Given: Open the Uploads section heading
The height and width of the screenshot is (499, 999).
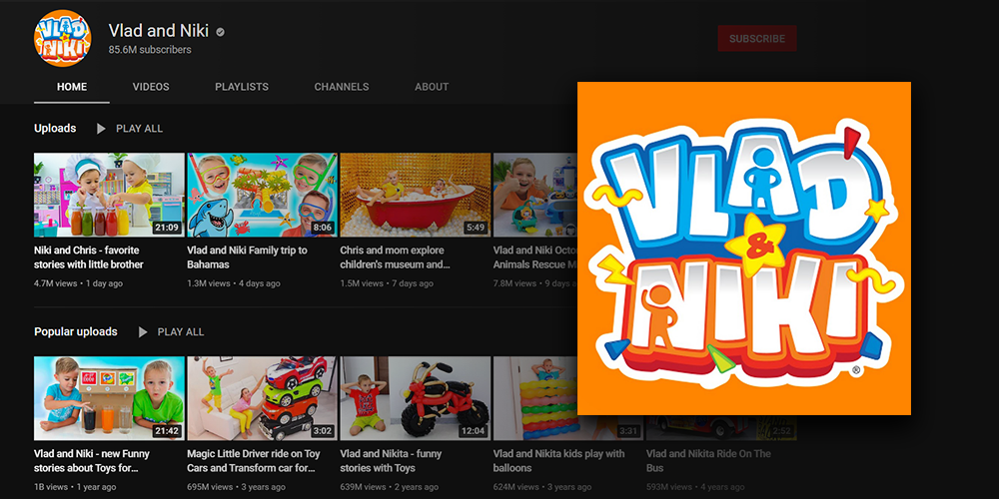Looking at the screenshot, I should click(x=55, y=129).
